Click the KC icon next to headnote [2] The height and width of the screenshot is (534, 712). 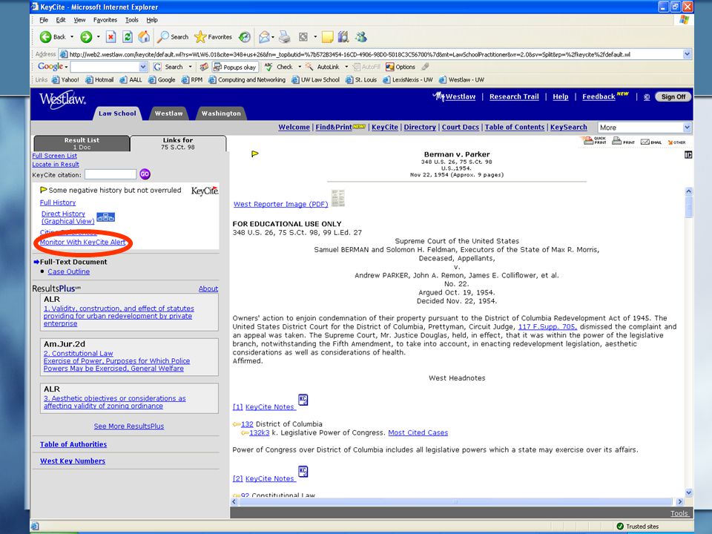point(303,472)
